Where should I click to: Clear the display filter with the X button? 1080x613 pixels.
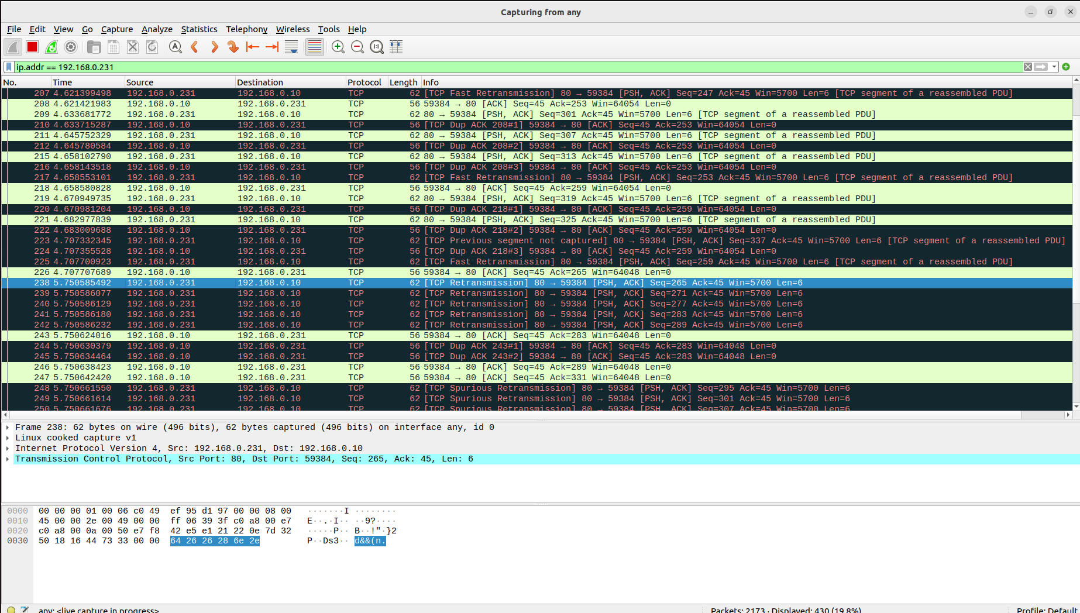click(1027, 67)
